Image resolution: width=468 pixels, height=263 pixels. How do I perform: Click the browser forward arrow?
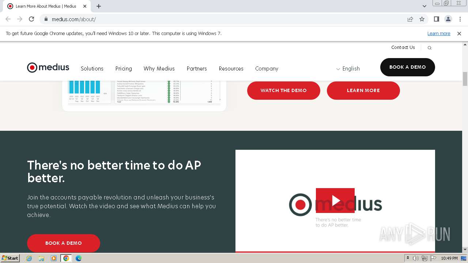(20, 19)
